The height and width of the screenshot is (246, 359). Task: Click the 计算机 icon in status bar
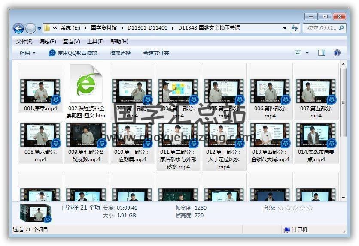[x=287, y=230]
